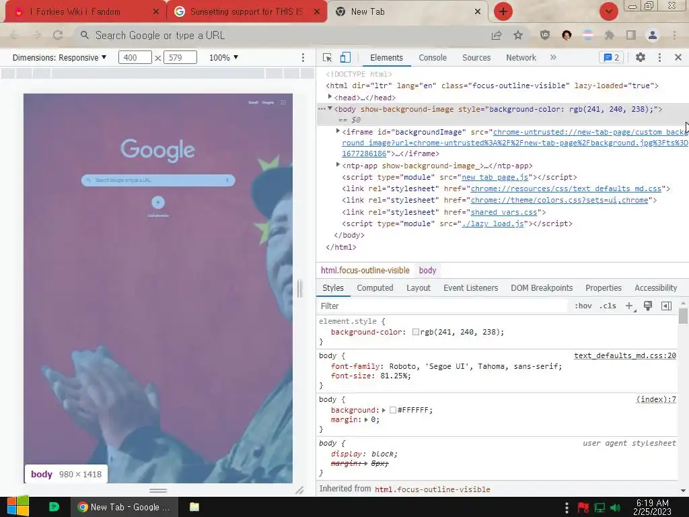
Task: Show more DevTools tabs chevron
Action: click(553, 58)
